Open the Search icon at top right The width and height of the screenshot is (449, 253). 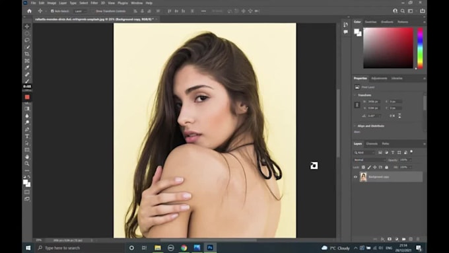pyautogui.click(x=403, y=11)
